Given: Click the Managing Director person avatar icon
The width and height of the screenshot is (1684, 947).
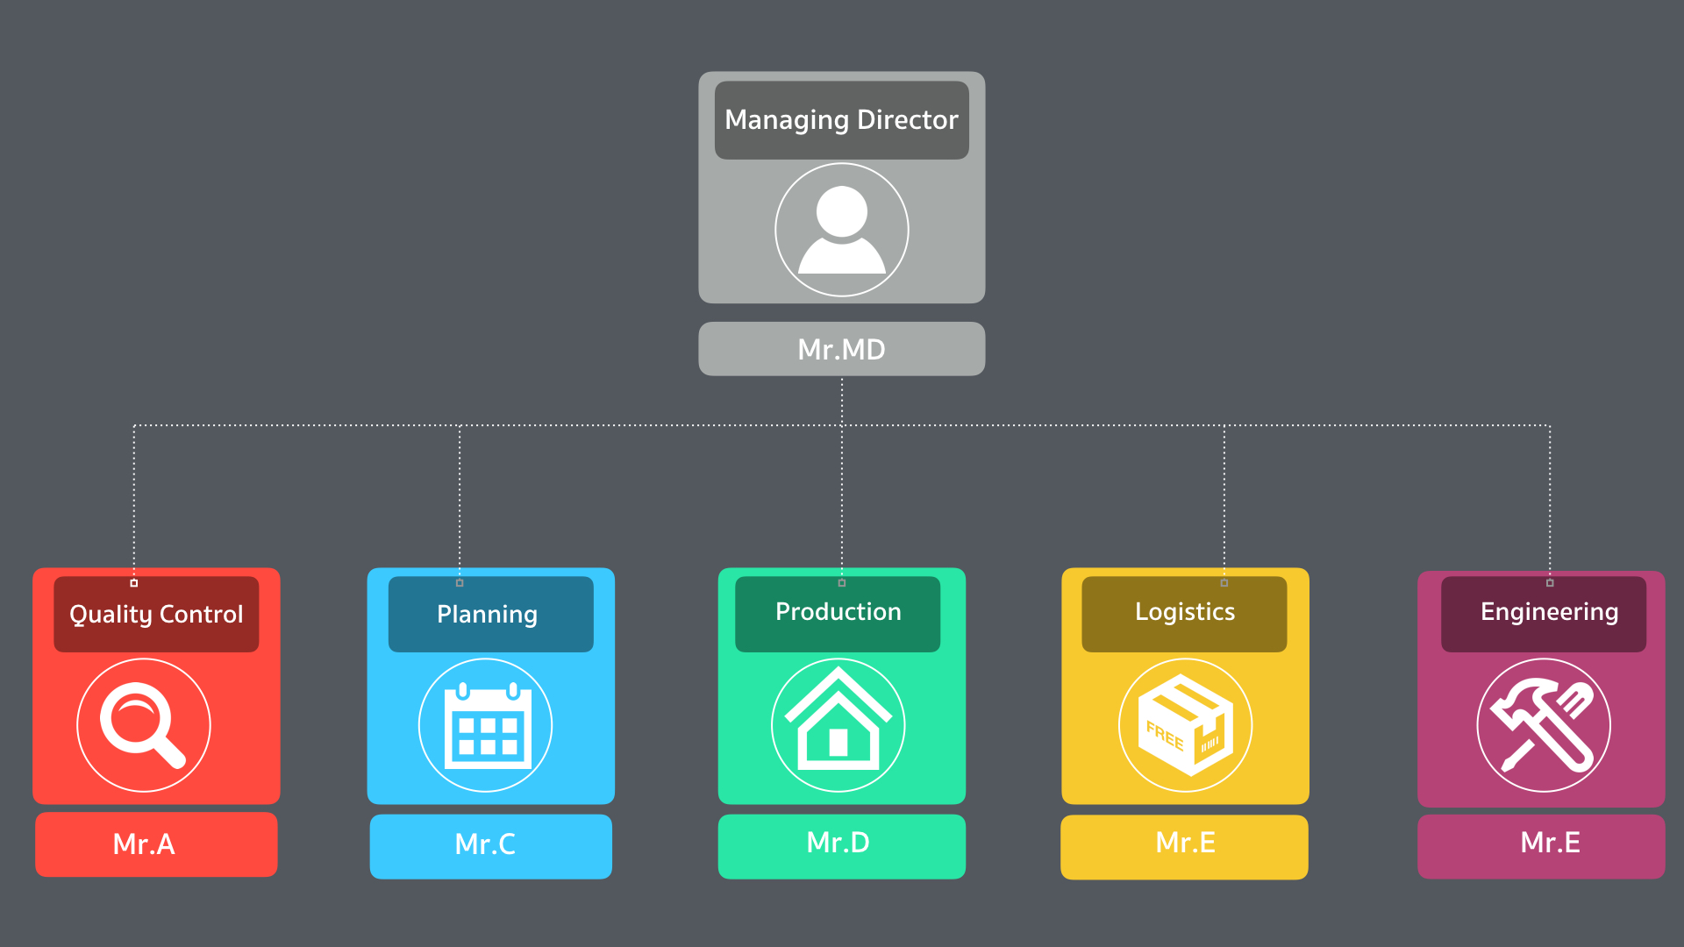Looking at the screenshot, I should 841,230.
